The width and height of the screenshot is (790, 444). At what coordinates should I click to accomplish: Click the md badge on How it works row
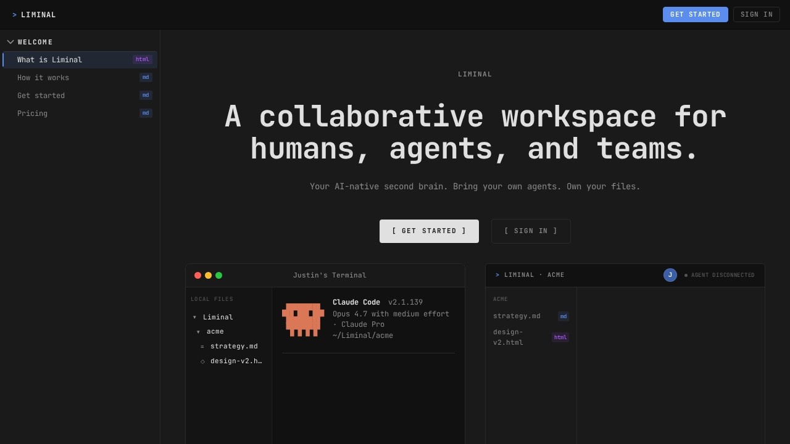[x=146, y=78]
